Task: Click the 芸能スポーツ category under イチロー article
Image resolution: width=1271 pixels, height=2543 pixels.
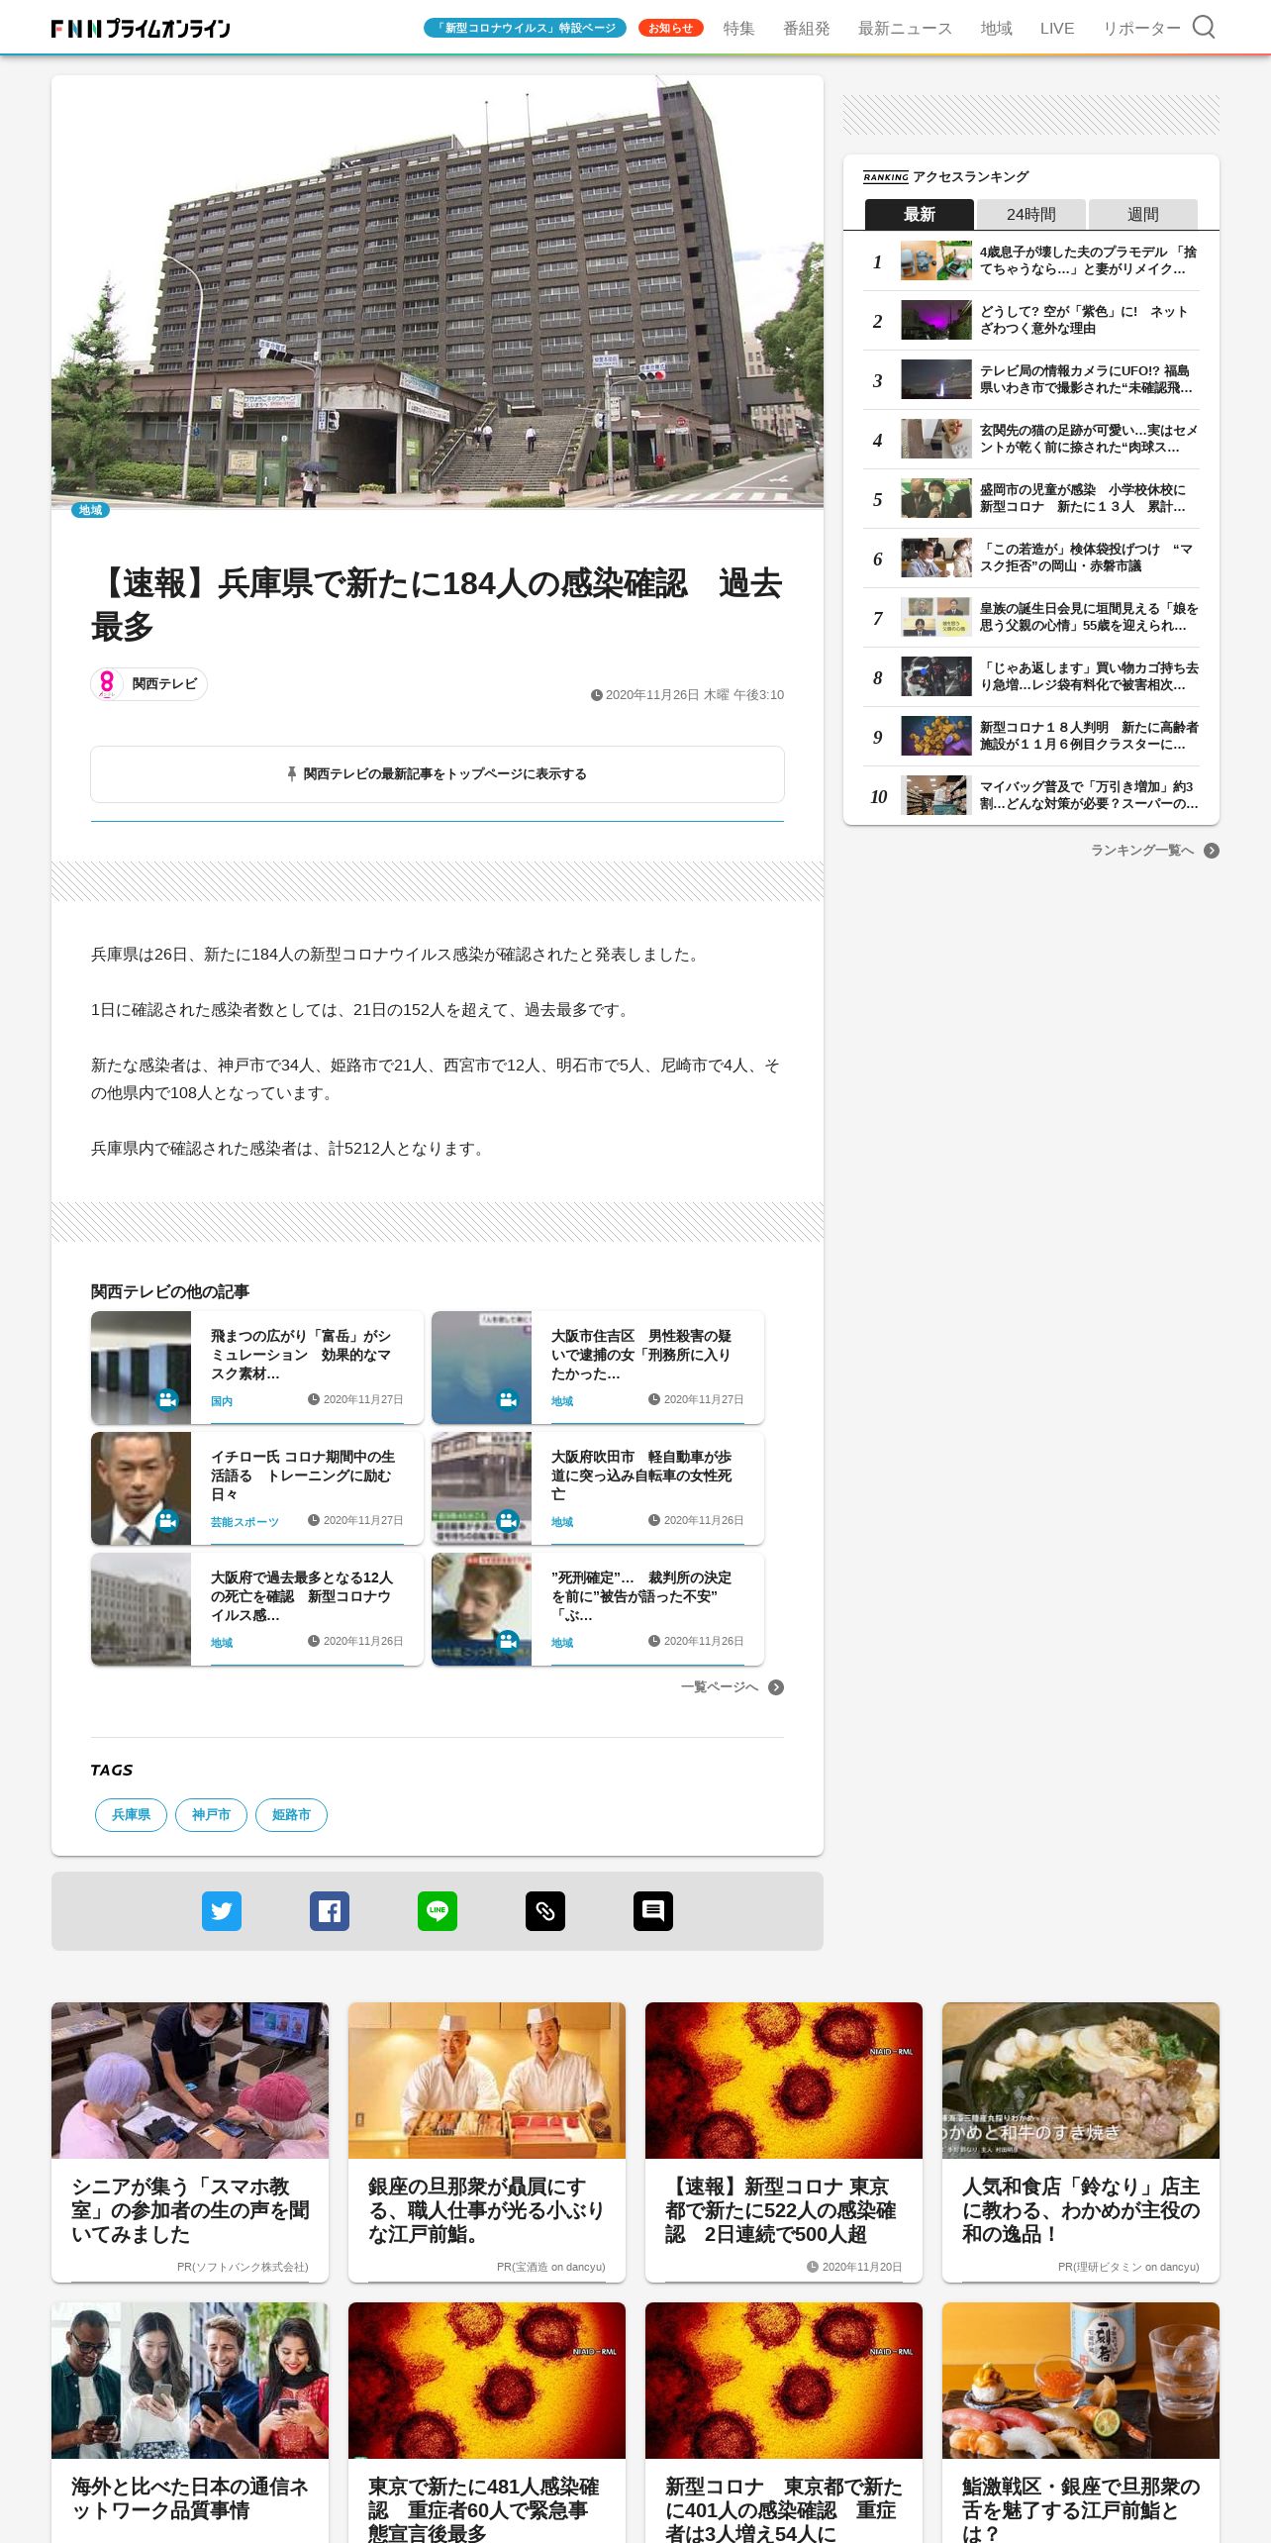Action: 244,1522
